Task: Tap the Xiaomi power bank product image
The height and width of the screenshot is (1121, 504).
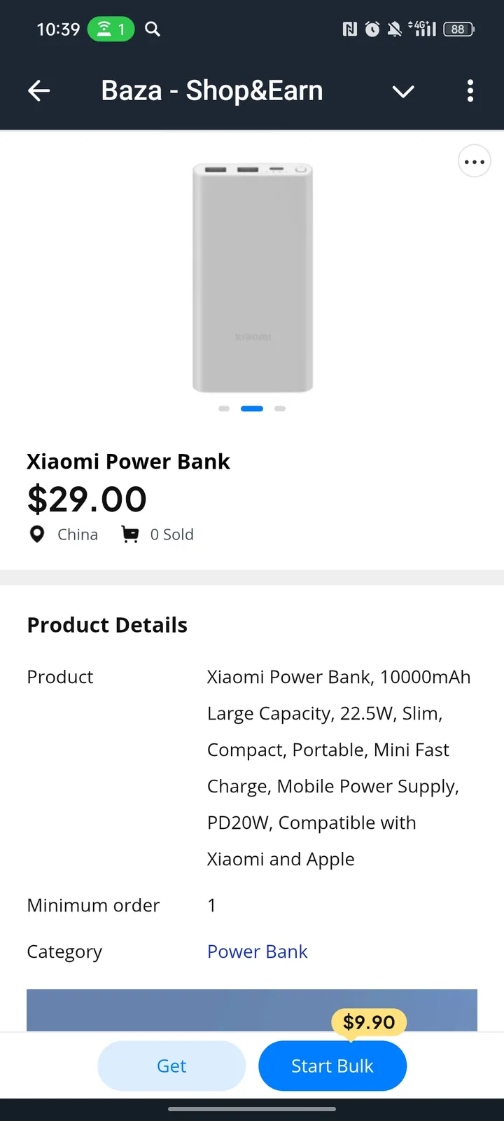Action: (x=253, y=278)
